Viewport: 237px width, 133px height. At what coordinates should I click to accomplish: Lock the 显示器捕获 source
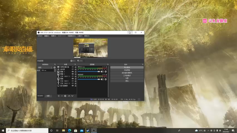76,86
